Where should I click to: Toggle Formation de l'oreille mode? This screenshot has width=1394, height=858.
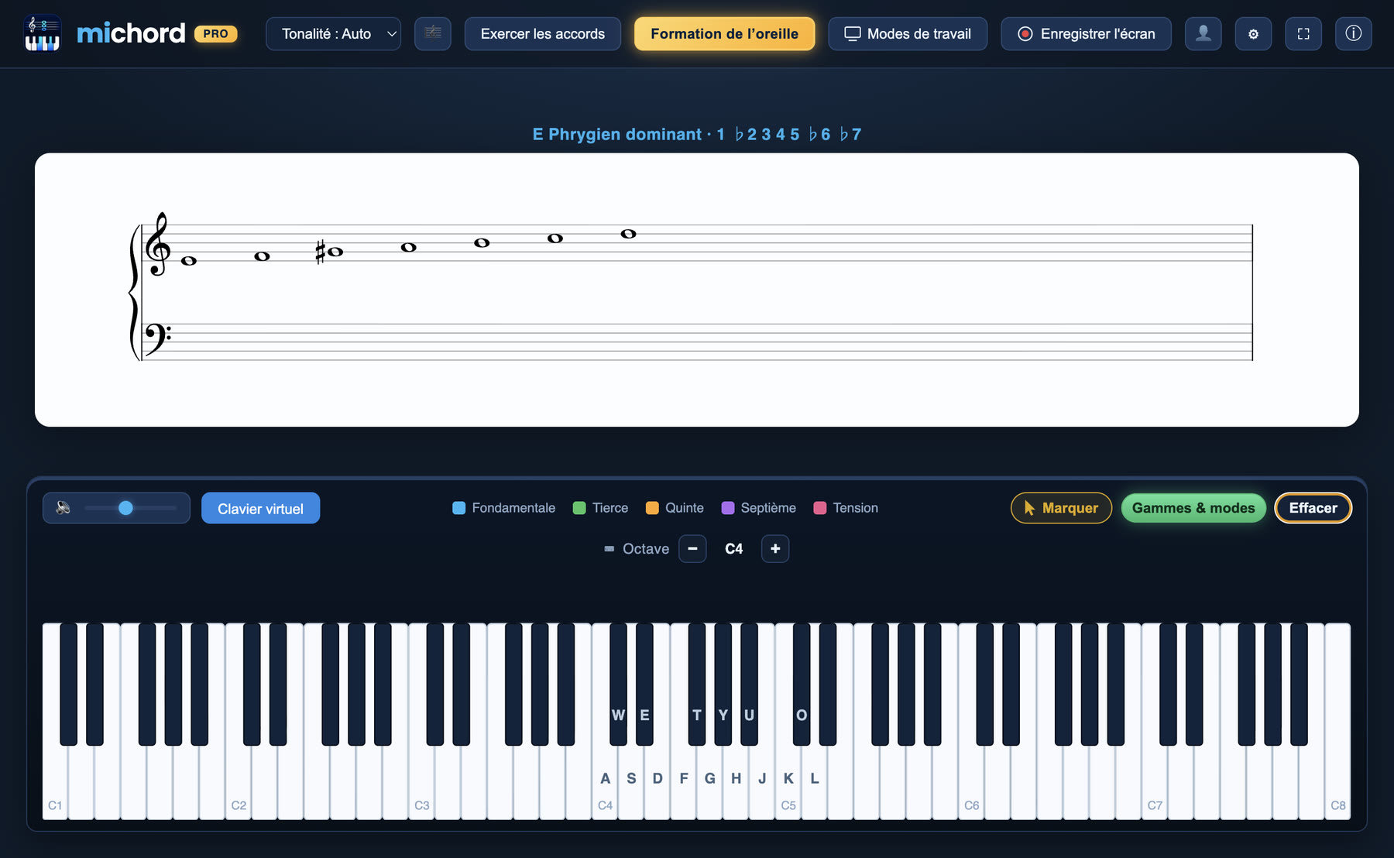(x=724, y=33)
